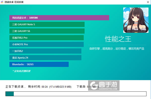The image size is (151, 99).
Task: Select the 乐视手机1 Pro bar
Action: (x=47, y=38)
